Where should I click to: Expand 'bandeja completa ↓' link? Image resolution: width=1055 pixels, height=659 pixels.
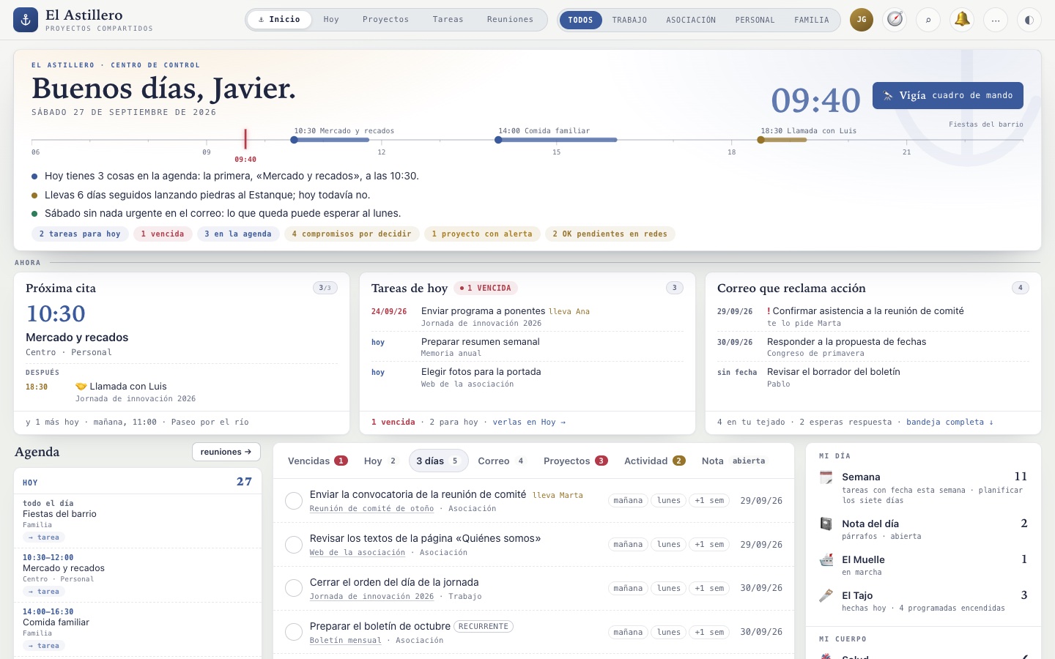click(x=950, y=422)
